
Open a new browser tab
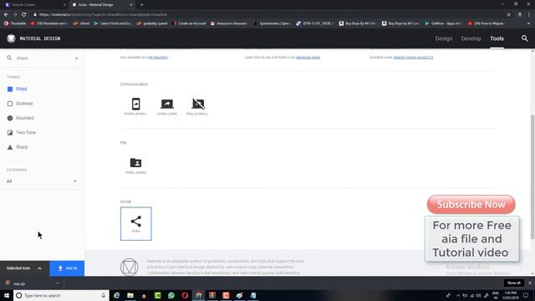click(141, 5)
